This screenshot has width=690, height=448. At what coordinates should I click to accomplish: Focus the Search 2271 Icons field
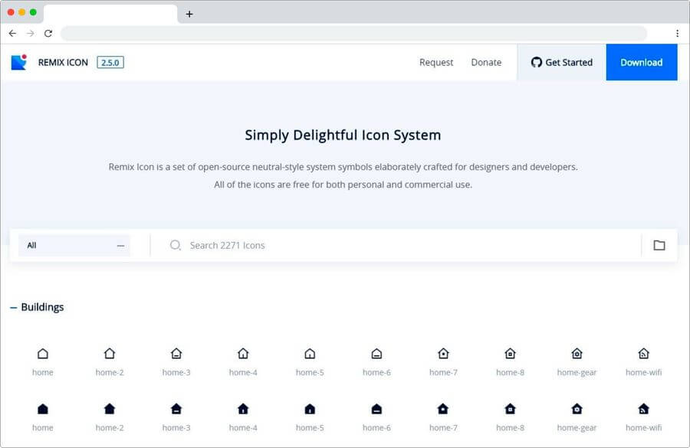click(396, 245)
